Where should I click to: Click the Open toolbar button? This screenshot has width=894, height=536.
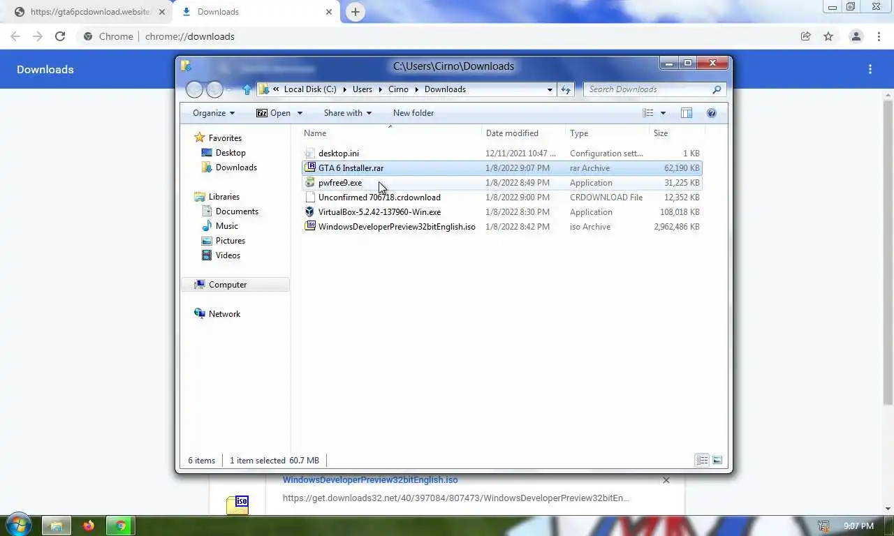click(x=274, y=113)
